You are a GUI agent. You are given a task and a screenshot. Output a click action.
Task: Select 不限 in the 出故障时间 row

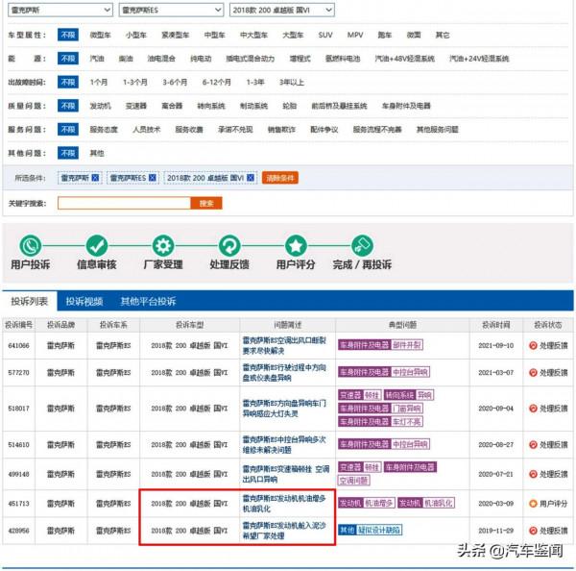[68, 82]
